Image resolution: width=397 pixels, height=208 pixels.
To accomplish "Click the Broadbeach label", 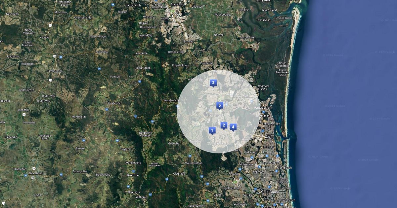I will (x=287, y=200).
